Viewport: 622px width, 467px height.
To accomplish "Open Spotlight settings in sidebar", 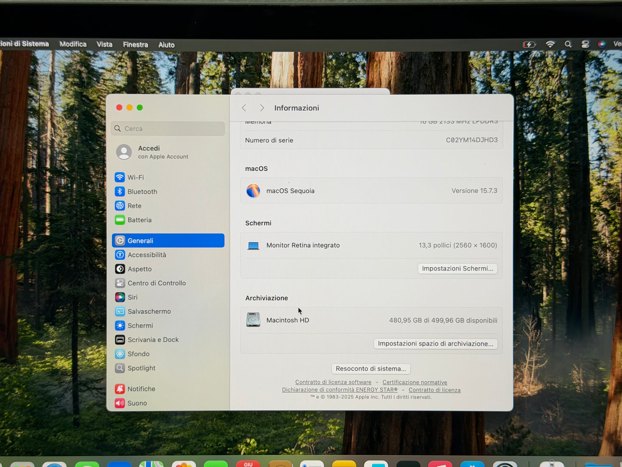I will click(x=168, y=368).
